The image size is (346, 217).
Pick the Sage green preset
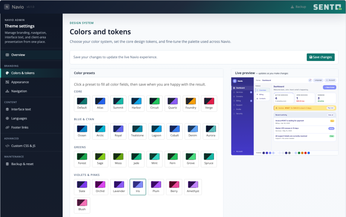pos(100,159)
